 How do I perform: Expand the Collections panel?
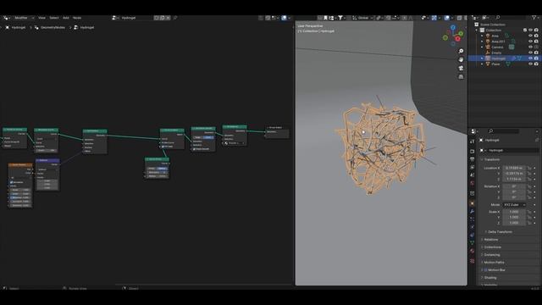click(x=492, y=247)
